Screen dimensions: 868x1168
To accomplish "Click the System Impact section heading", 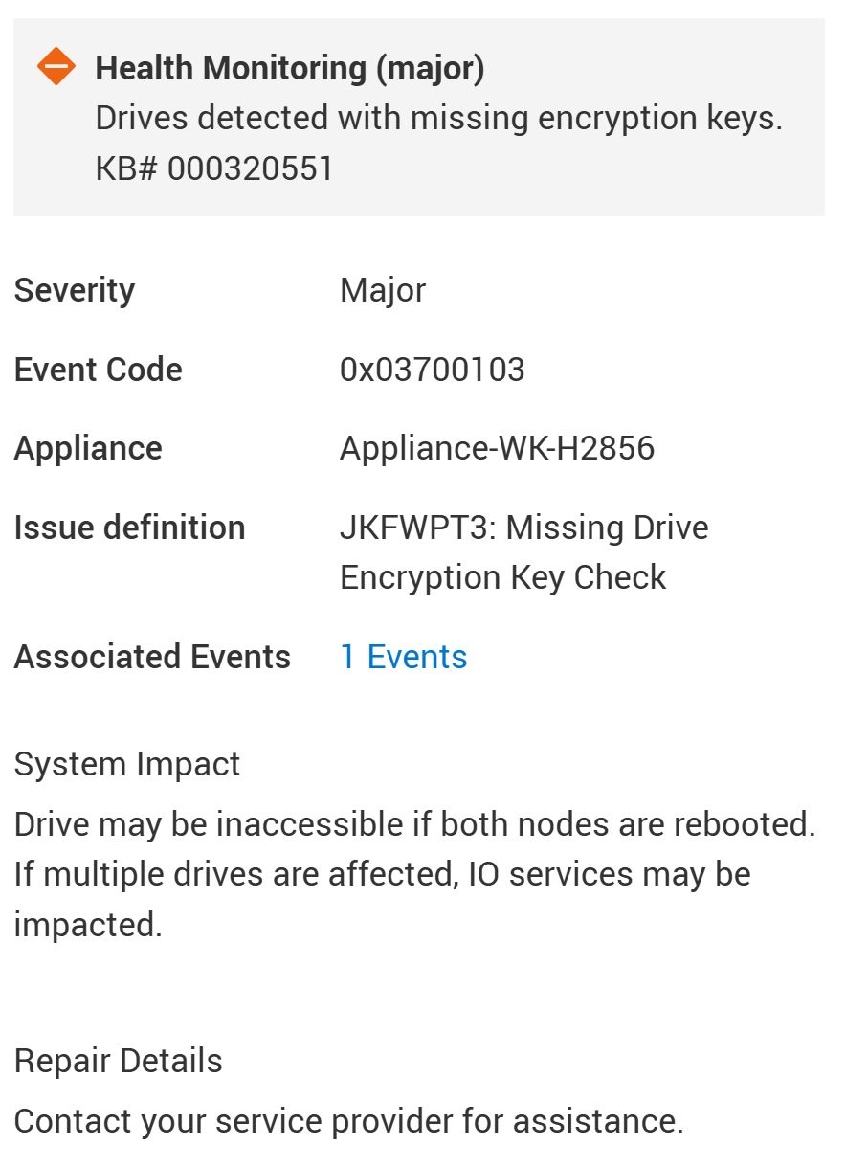I will point(127,764).
